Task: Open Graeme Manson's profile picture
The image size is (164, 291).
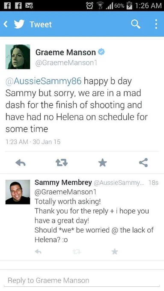Action: coord(18,56)
